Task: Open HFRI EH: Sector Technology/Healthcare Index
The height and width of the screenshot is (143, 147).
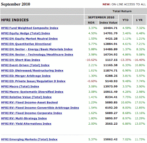Action: [x=37, y=55]
